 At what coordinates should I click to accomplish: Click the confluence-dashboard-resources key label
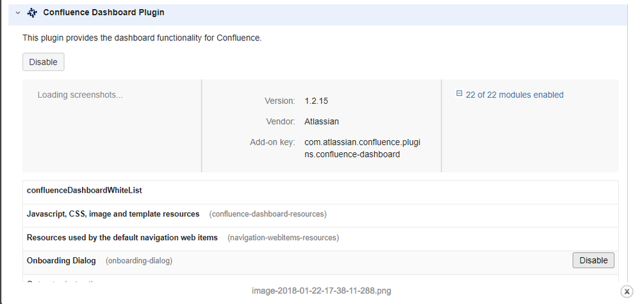tap(268, 214)
